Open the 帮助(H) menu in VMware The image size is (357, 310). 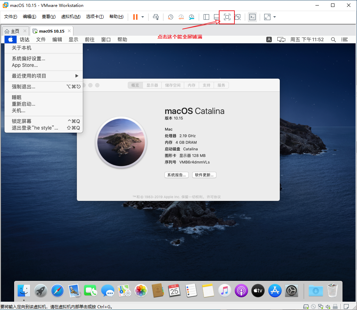[116, 17]
